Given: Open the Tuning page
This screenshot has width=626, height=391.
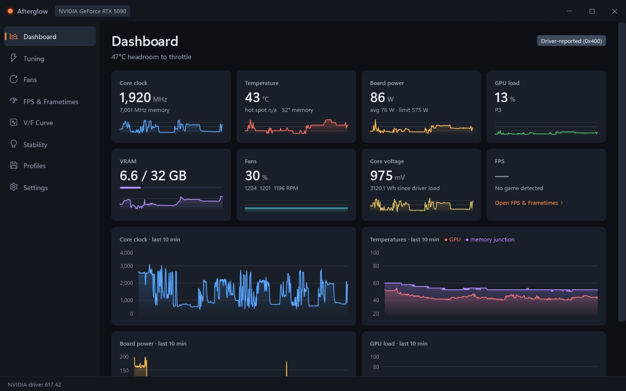Looking at the screenshot, I should tap(50, 58).
